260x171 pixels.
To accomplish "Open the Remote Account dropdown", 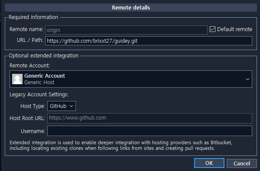I will coord(131,79).
